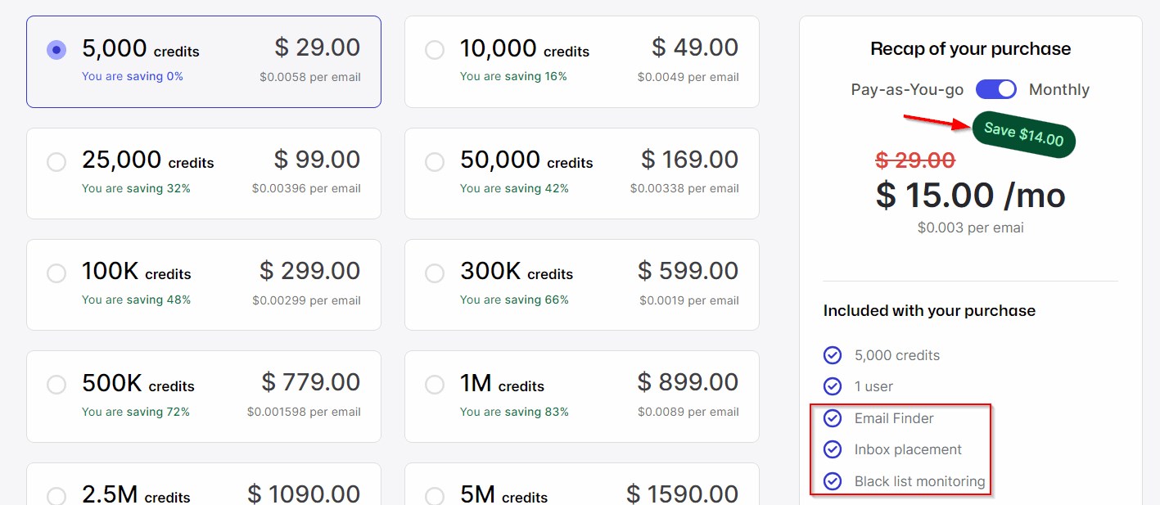Pick the 1M credits radio button
This screenshot has width=1160, height=505.
click(435, 384)
